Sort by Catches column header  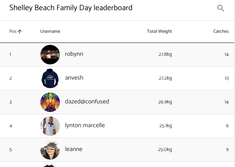coord(221,31)
